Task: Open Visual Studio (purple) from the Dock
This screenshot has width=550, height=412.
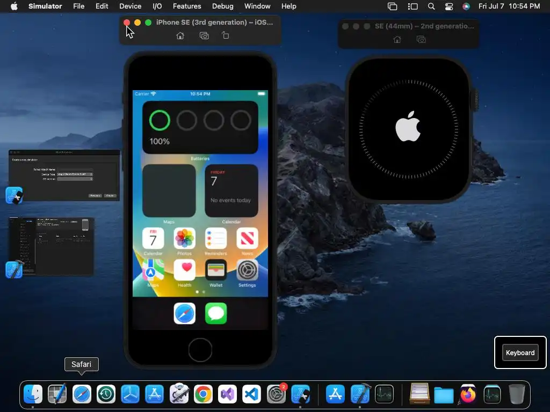Action: pos(227,394)
